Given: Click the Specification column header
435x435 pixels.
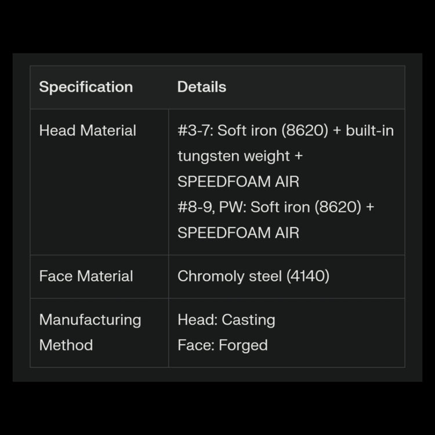Looking at the screenshot, I should [86, 88].
